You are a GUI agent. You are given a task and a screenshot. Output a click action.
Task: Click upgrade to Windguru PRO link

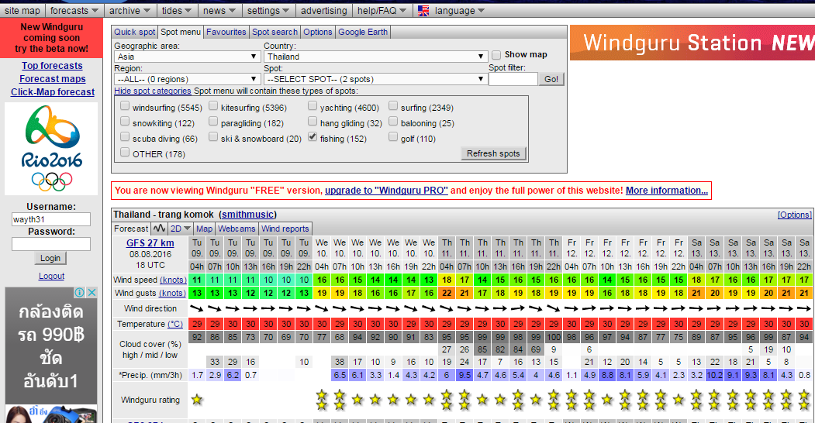click(386, 191)
